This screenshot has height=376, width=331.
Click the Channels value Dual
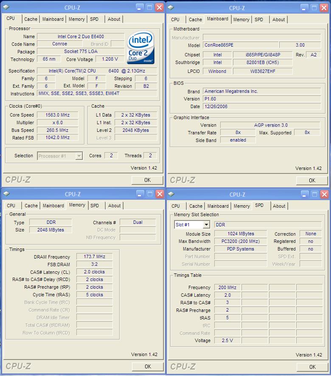pyautogui.click(x=138, y=222)
